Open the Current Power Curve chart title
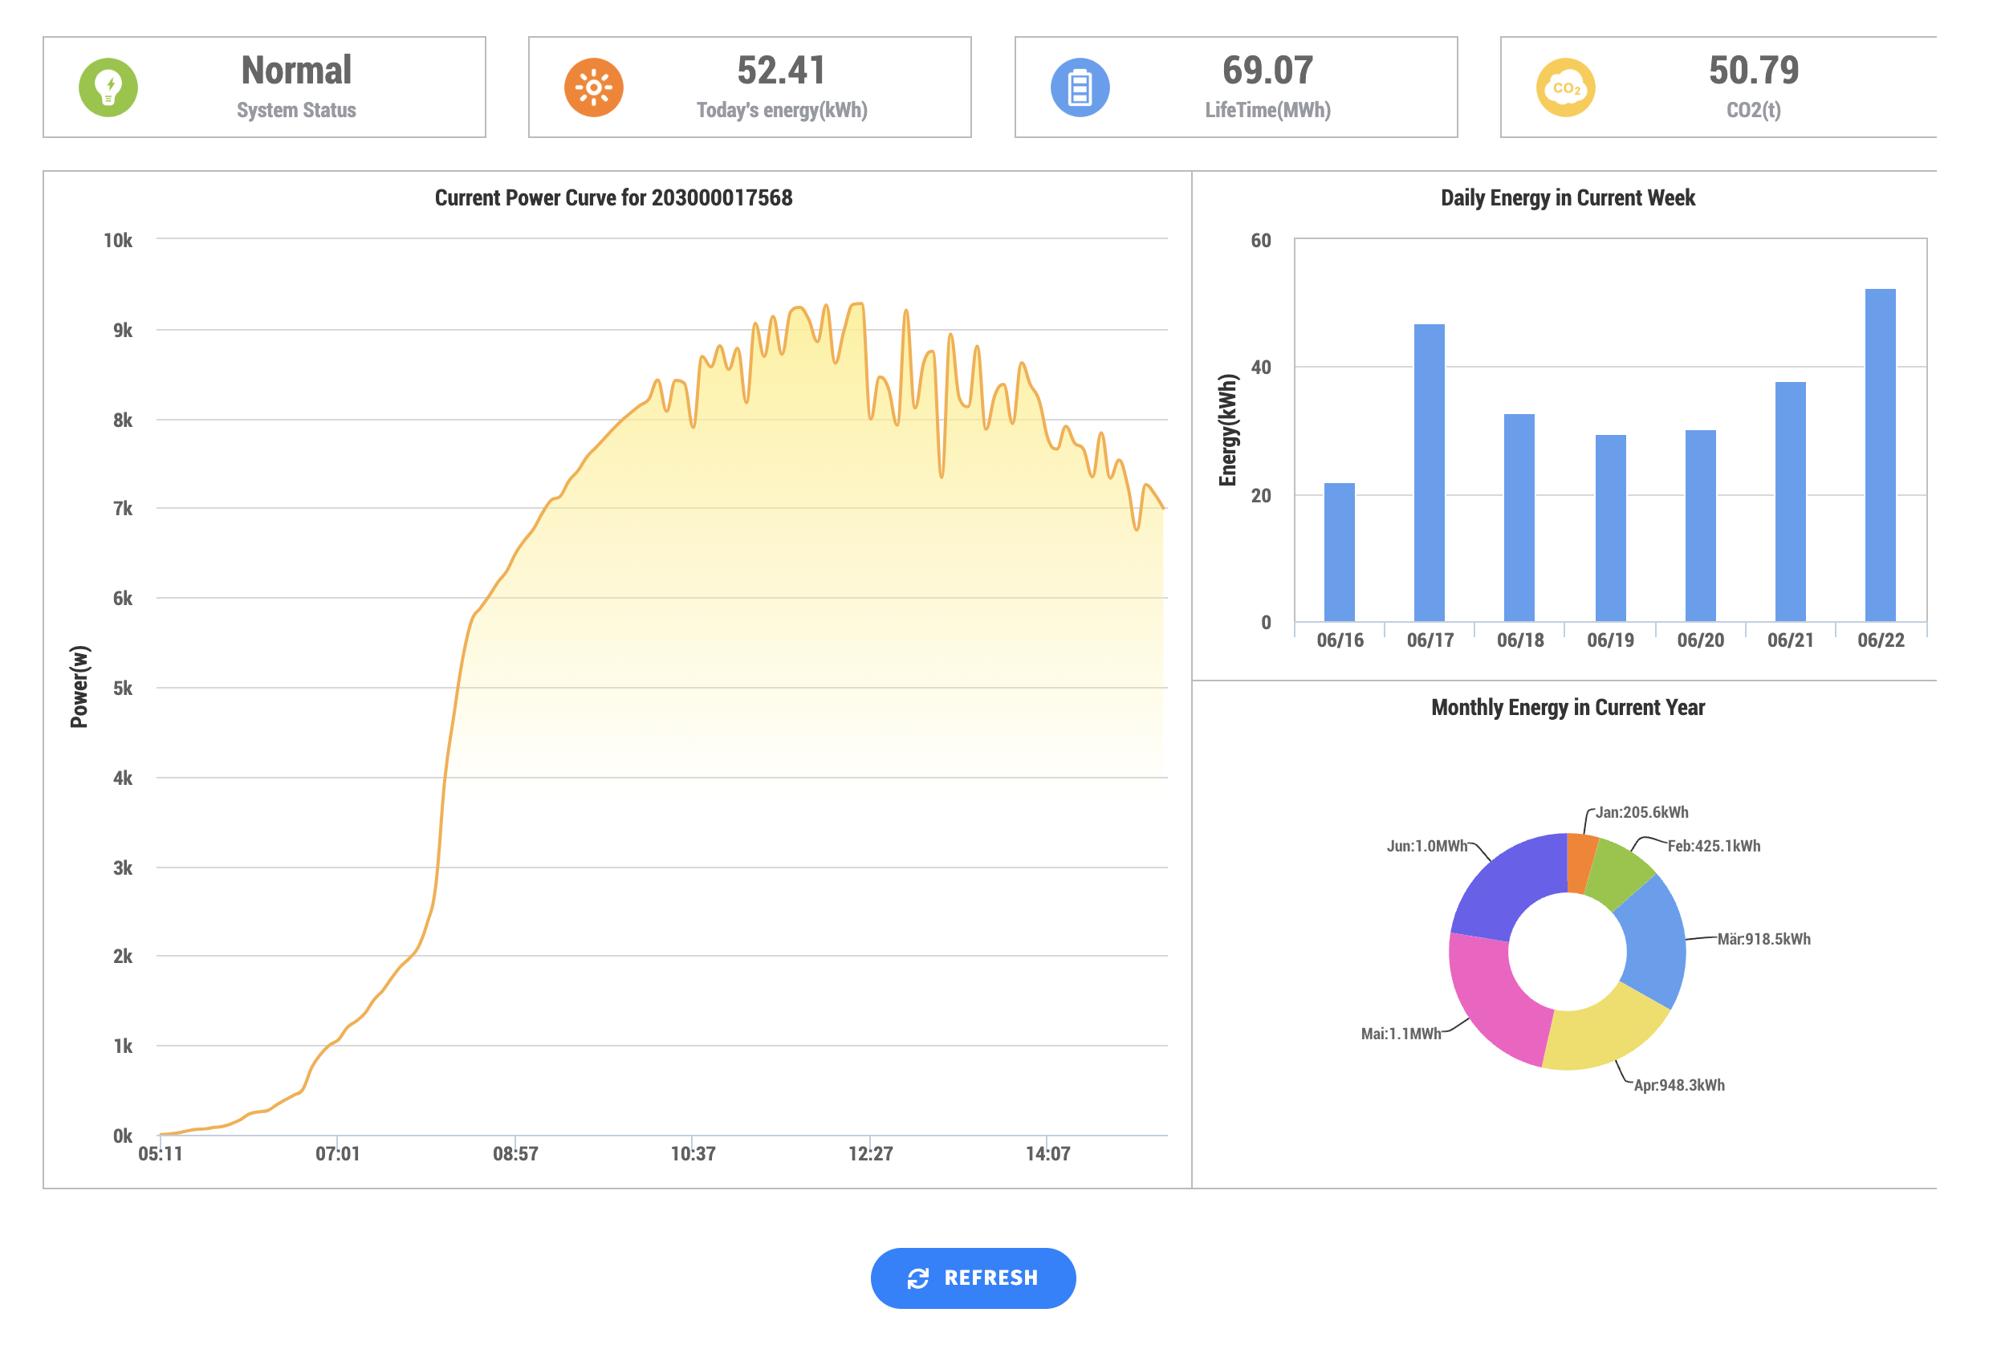The height and width of the screenshot is (1345, 1997). point(614,197)
